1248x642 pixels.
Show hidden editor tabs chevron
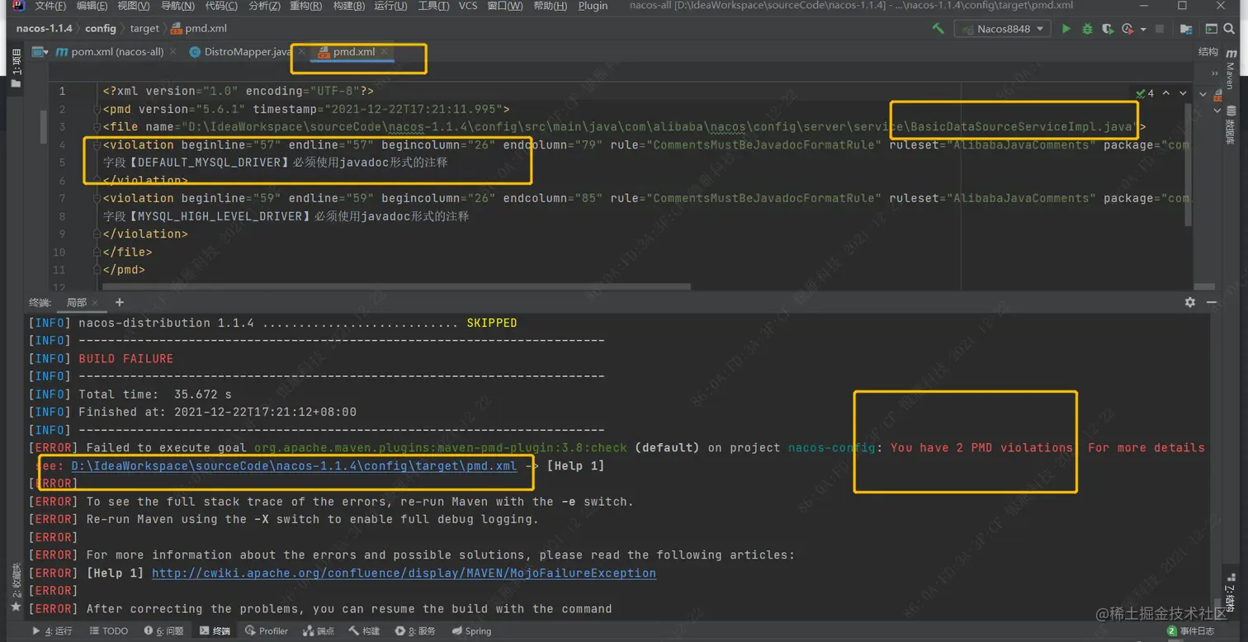click(1216, 73)
